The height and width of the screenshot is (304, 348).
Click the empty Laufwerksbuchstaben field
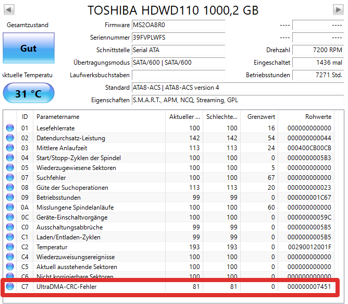pos(179,75)
